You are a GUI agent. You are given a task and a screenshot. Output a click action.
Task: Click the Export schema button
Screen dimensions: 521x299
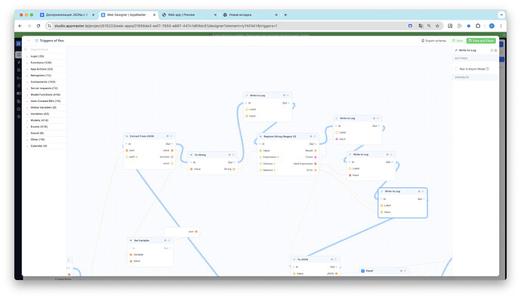click(x=433, y=41)
